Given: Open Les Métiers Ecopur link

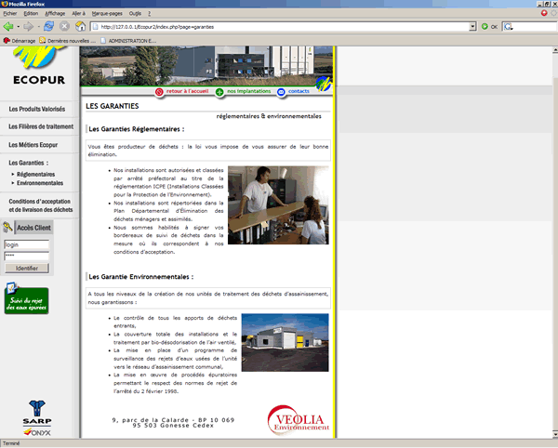Looking at the screenshot, I should click(x=33, y=145).
